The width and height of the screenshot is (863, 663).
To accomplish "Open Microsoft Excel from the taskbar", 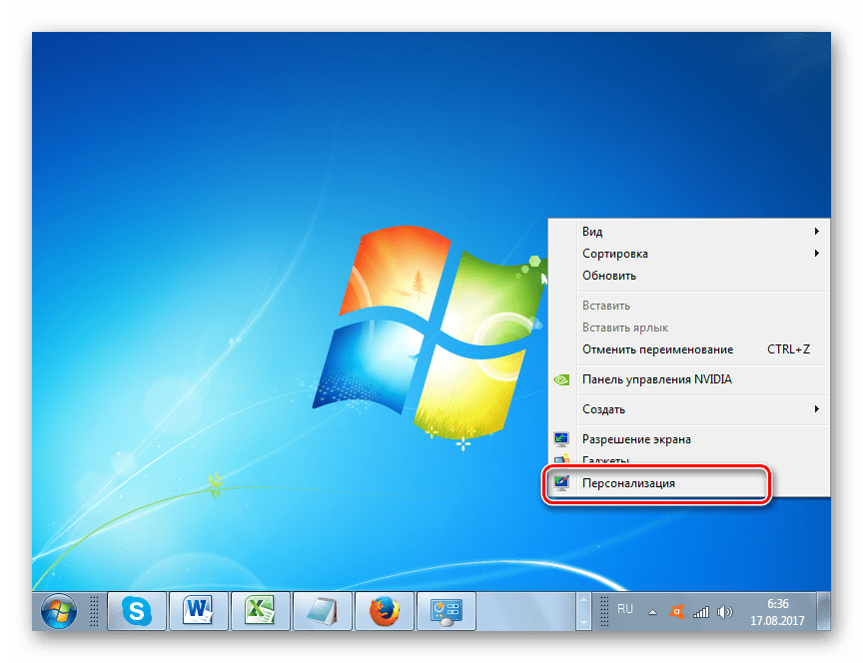I will pos(261,611).
